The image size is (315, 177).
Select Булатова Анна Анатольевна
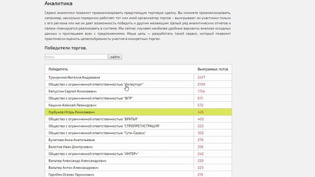[x=71, y=140]
